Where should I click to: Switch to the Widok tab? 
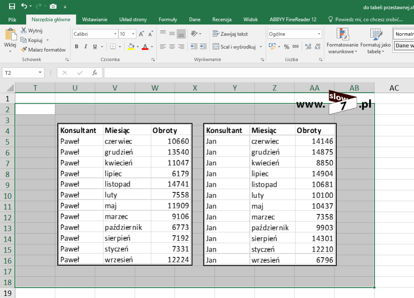point(250,19)
